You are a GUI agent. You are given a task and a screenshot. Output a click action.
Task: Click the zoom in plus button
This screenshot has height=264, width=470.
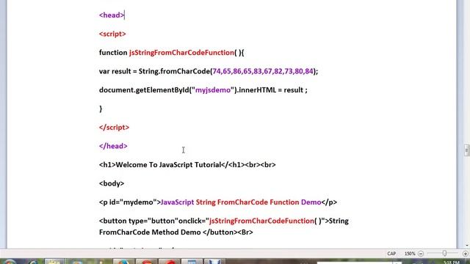point(466,254)
